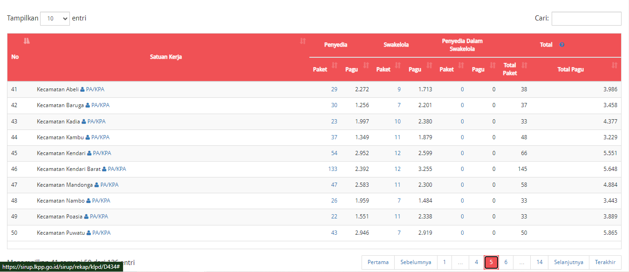629x272 pixels.
Task: Open PA/KPA link for Kecamatan Kadia
Action: (x=96, y=122)
